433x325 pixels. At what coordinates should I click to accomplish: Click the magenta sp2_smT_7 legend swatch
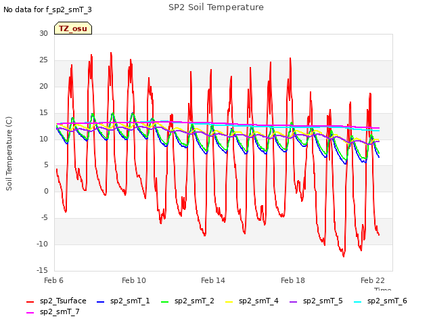point(30,313)
